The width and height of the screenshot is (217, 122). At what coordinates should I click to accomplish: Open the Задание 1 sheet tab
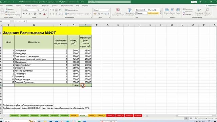14,116
